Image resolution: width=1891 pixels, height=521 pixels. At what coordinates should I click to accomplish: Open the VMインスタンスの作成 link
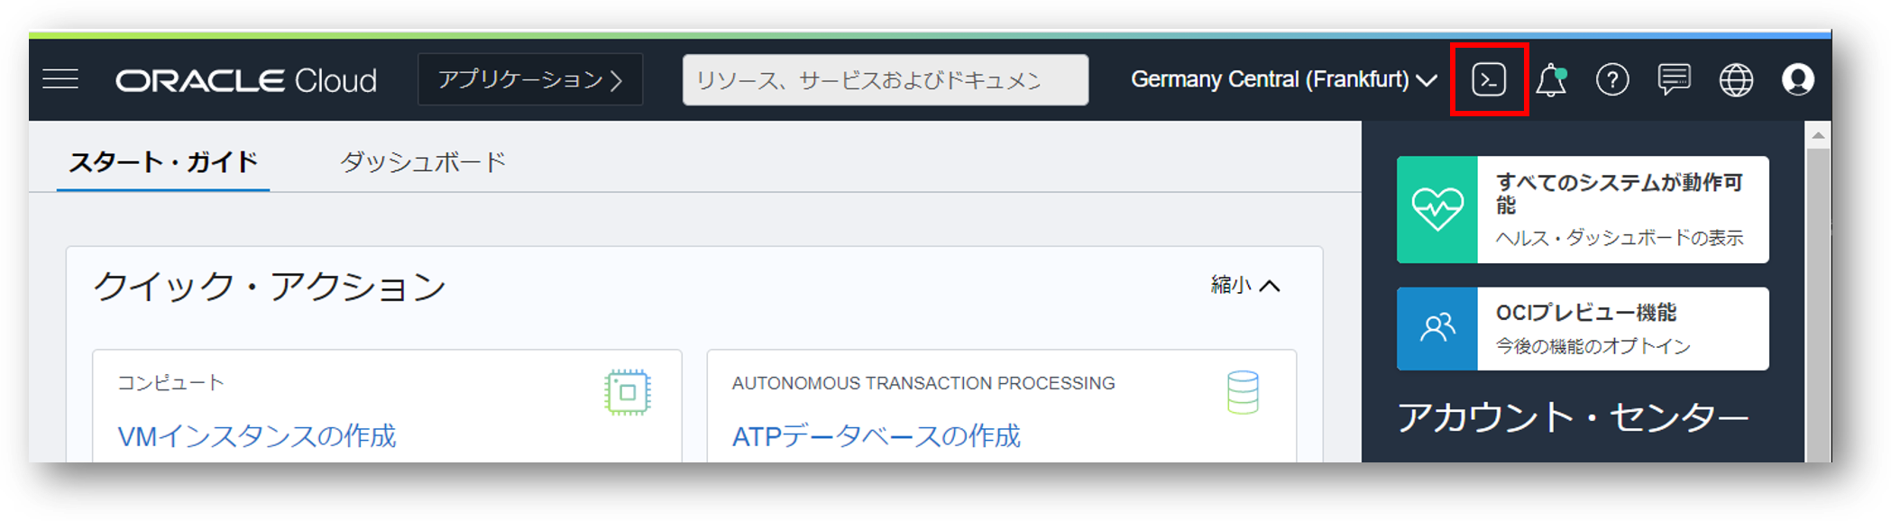(x=257, y=436)
